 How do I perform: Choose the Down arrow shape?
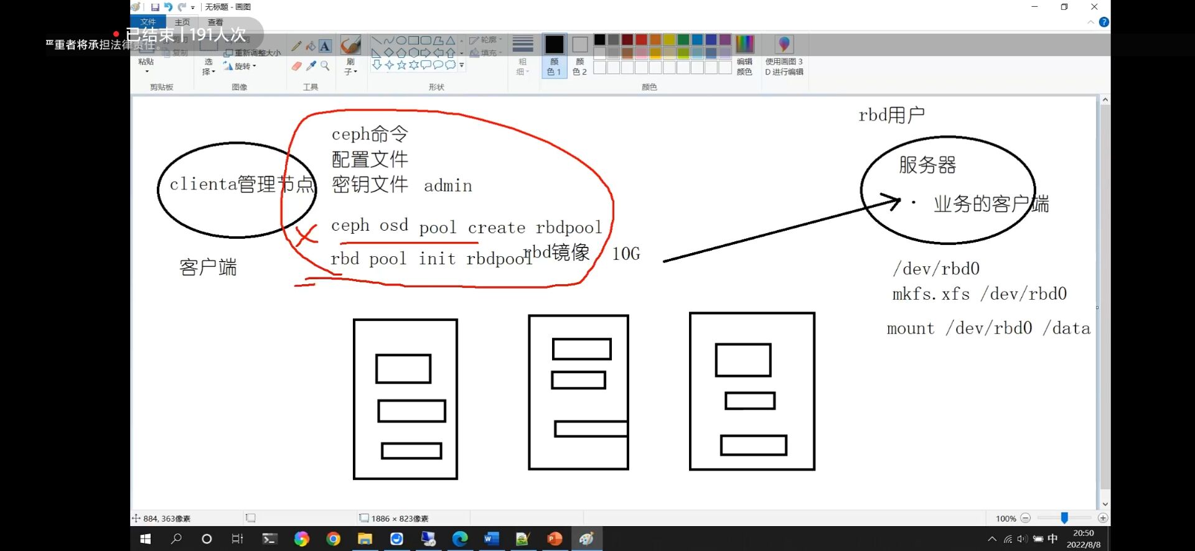pyautogui.click(x=377, y=65)
